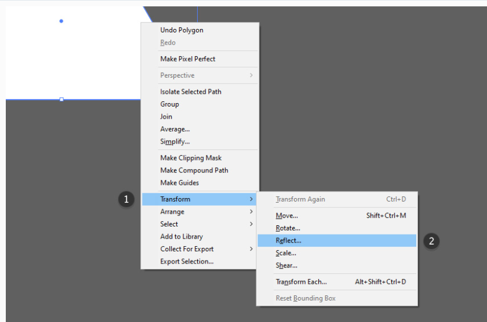Select Make Pixel Perfect option

[x=187, y=59]
